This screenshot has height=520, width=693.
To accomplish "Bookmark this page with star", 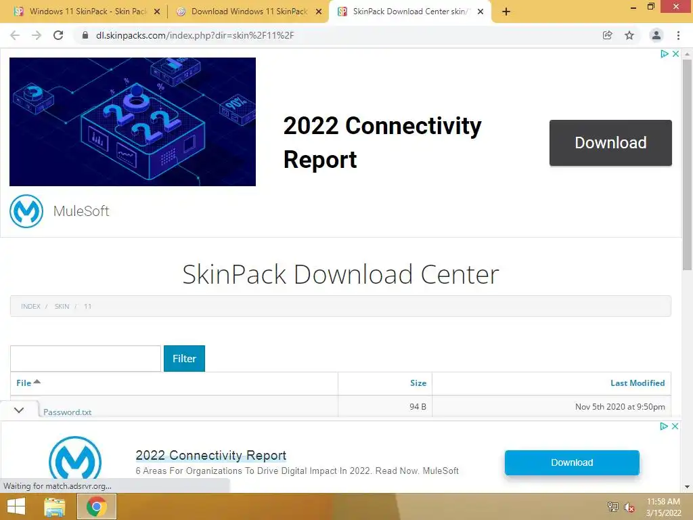I will [629, 35].
